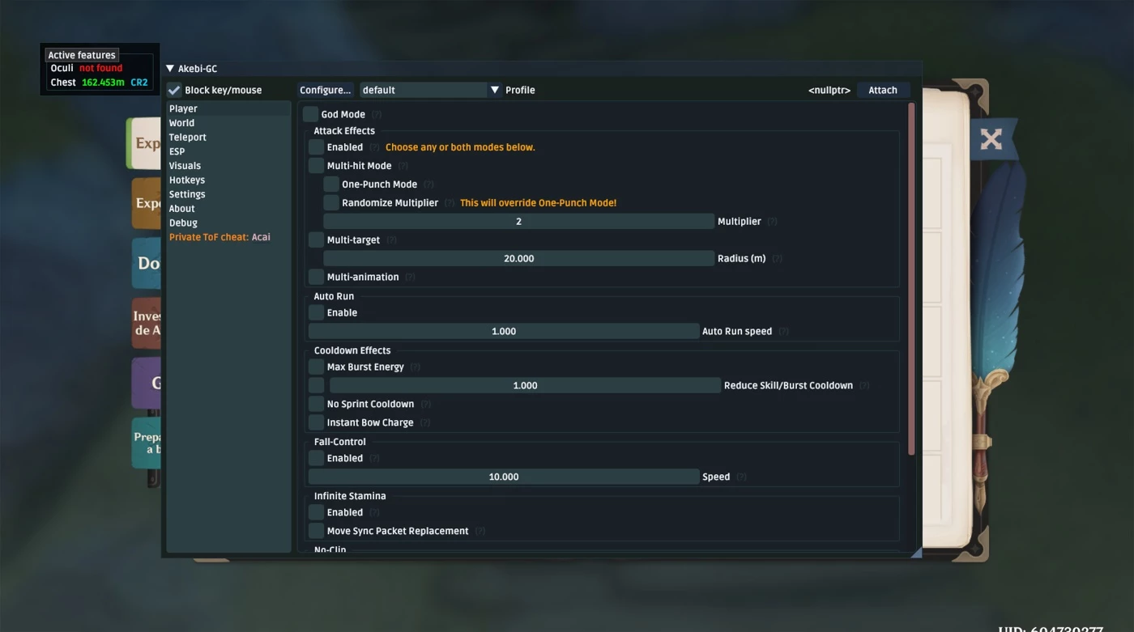The height and width of the screenshot is (632, 1134).
Task: Click the help marker beside No Sprint Cooldown
Action: pos(425,405)
